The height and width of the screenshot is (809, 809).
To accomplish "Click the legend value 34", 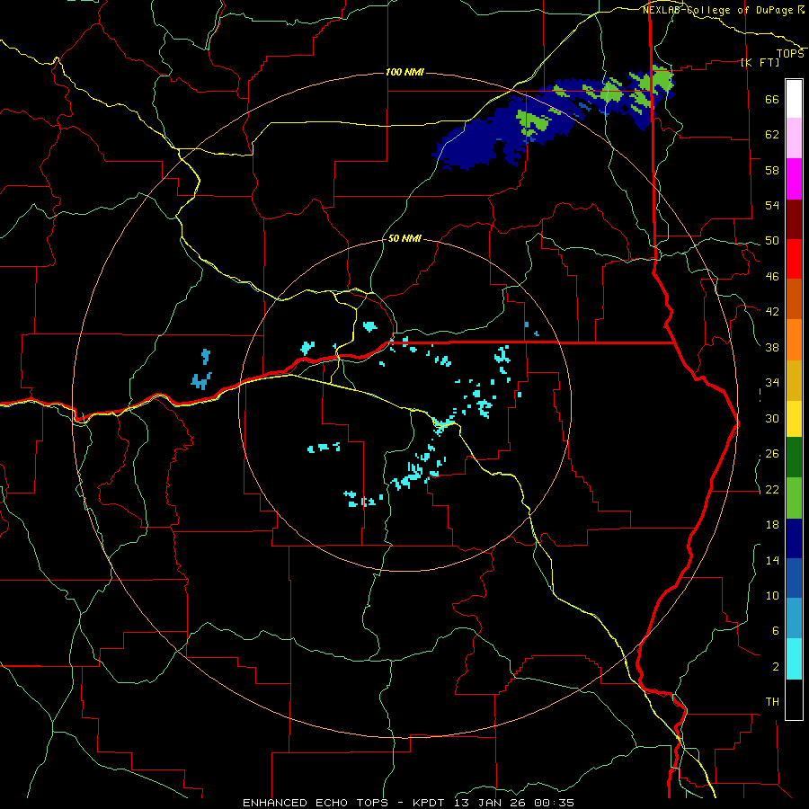I will click(x=772, y=383).
